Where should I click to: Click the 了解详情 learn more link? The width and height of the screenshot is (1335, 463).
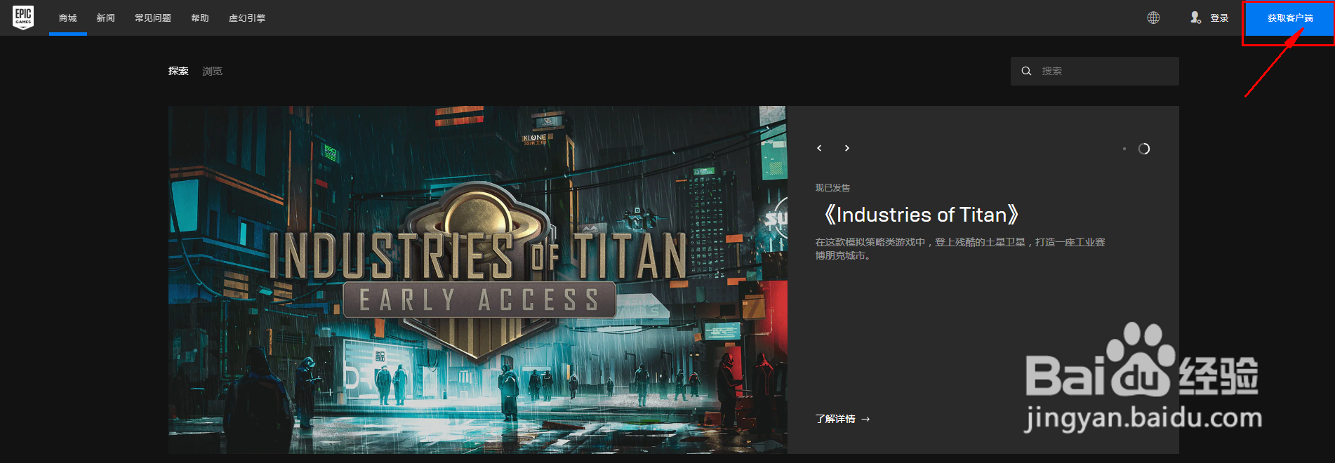842,419
